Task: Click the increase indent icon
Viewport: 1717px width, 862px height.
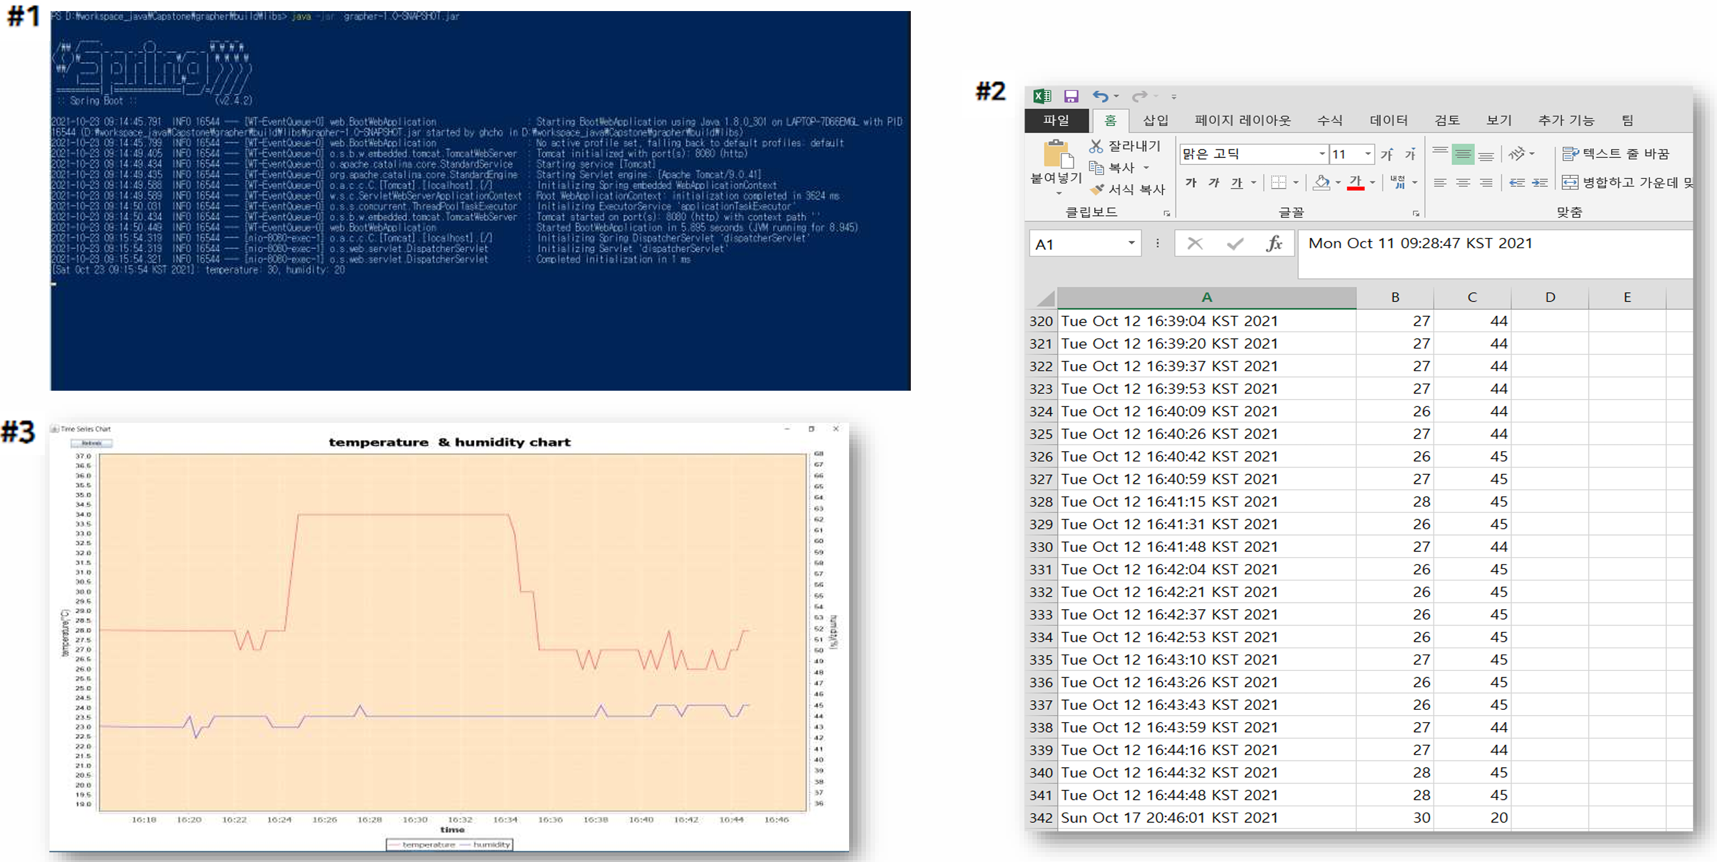Action: (x=1540, y=183)
